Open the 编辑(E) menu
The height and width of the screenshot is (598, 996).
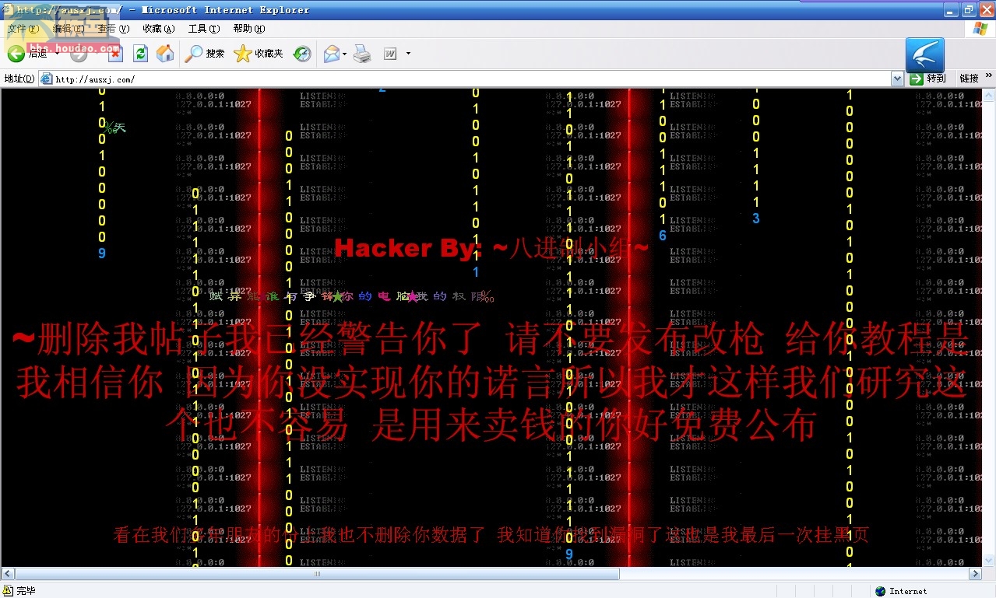(68, 29)
